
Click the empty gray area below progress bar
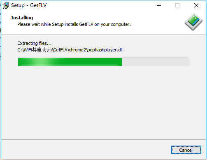coord(103,103)
